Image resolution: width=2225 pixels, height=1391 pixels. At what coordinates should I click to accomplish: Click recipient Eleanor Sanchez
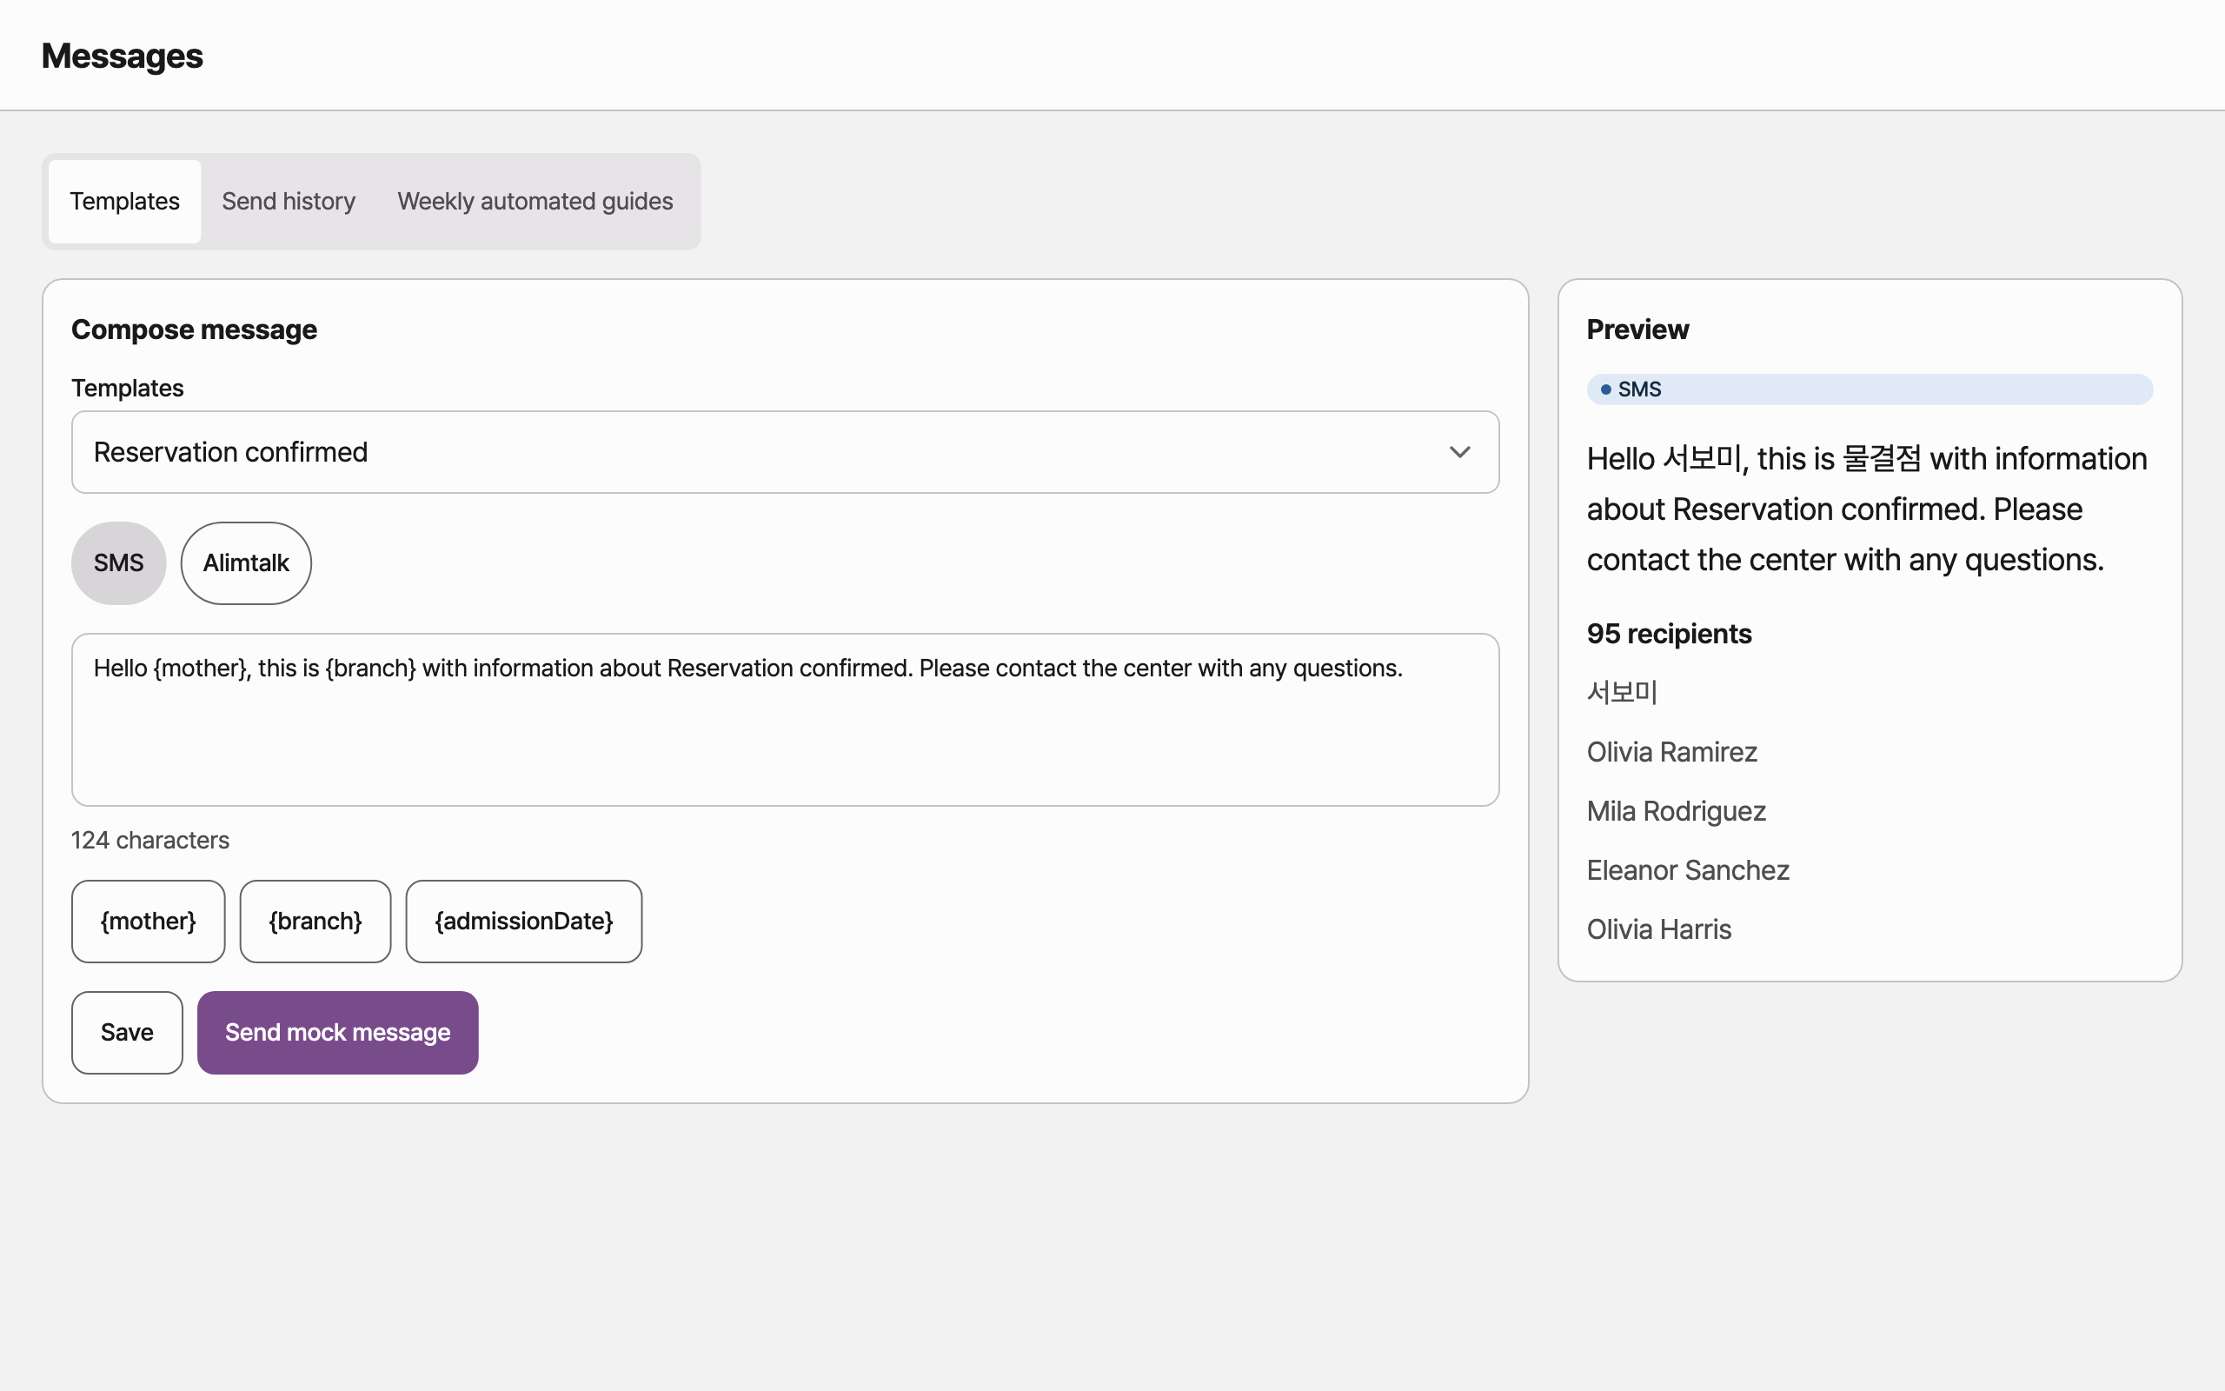coord(1688,869)
